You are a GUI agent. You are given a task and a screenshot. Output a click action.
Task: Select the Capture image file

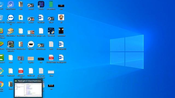[31, 59]
